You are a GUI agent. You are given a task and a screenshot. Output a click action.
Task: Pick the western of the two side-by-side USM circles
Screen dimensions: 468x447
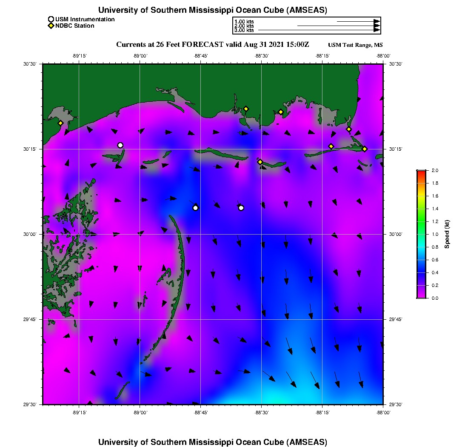tap(195, 208)
